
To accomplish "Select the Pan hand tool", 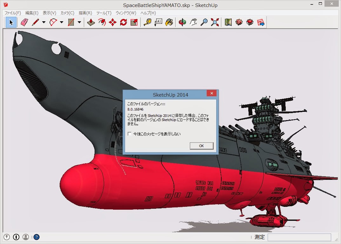I will (x=193, y=22).
